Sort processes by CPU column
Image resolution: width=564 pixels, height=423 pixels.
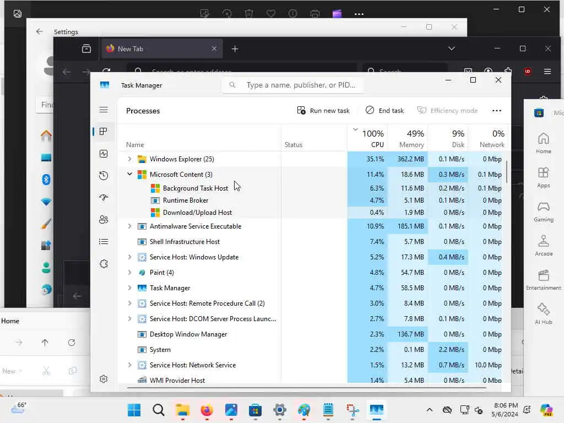point(367,138)
